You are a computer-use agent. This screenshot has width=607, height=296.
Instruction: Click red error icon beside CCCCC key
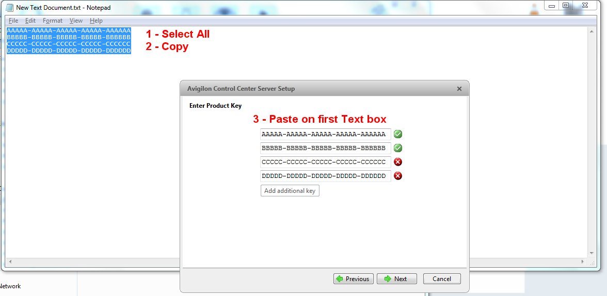(x=398, y=162)
